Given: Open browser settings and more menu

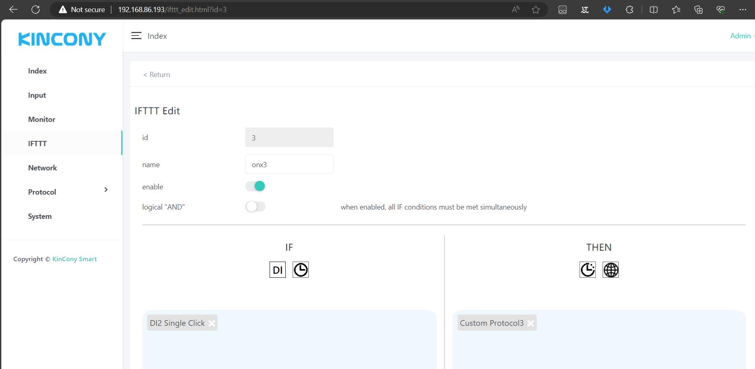Looking at the screenshot, I should click(x=742, y=10).
